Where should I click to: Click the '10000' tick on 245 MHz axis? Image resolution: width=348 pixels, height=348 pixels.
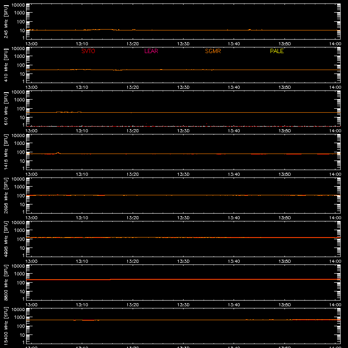coord(18,5)
